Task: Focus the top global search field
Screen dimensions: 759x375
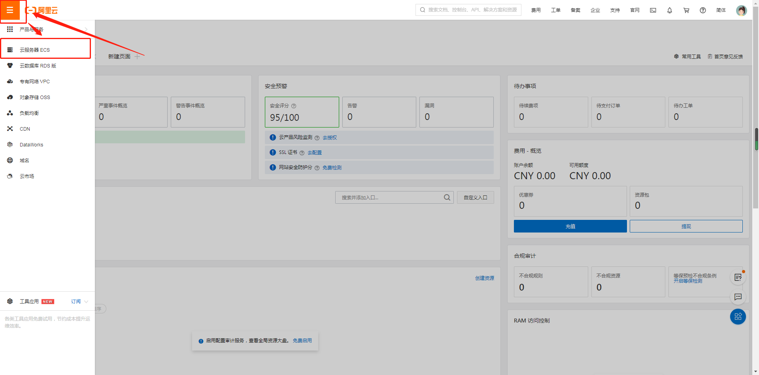Action: click(468, 10)
